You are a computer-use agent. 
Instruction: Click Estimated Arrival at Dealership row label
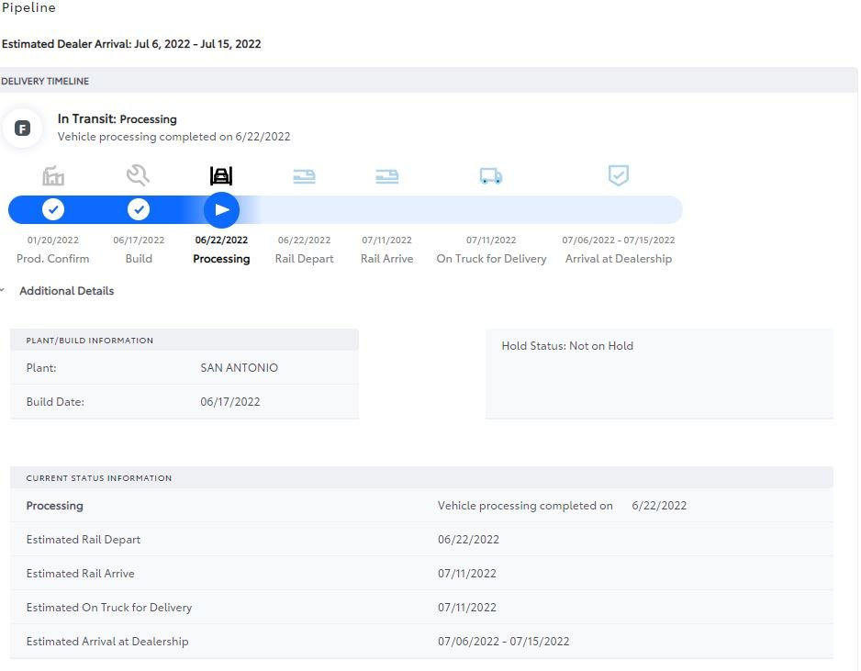tap(107, 642)
